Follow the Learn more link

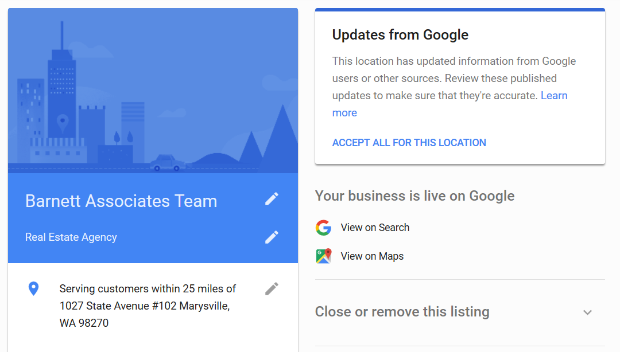(x=554, y=96)
